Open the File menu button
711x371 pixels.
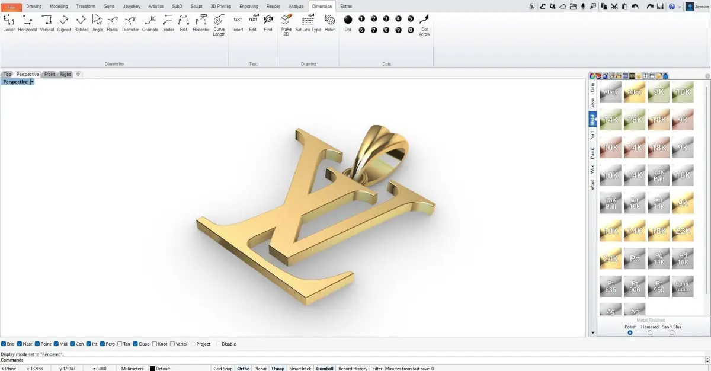(11, 7)
